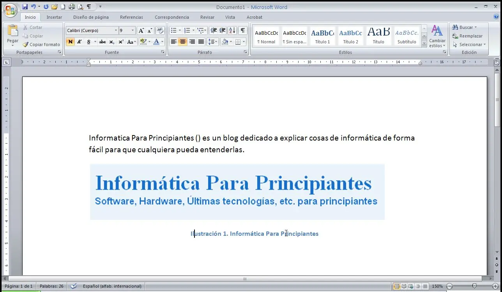Toggle show paragraph marks ¶ in Párrafo

pos(242,30)
